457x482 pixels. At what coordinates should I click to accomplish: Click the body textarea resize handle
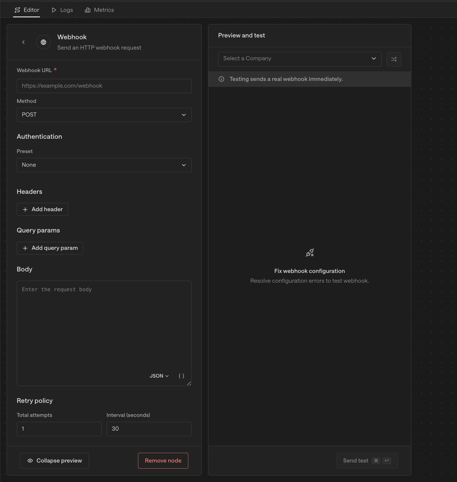(189, 383)
